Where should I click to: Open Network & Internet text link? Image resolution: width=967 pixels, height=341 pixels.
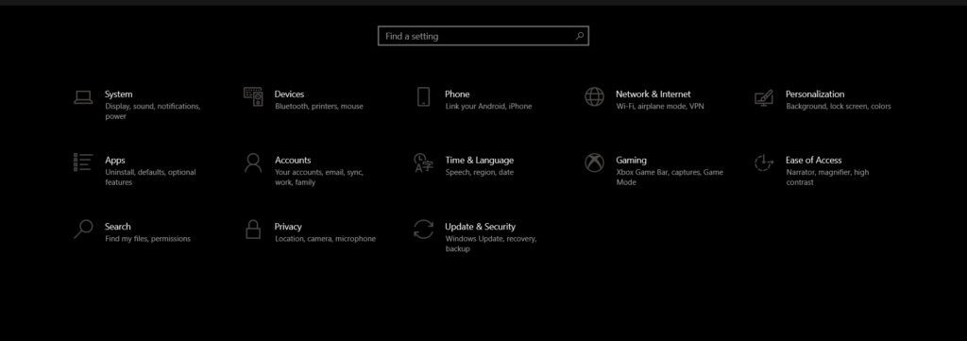coord(653,94)
